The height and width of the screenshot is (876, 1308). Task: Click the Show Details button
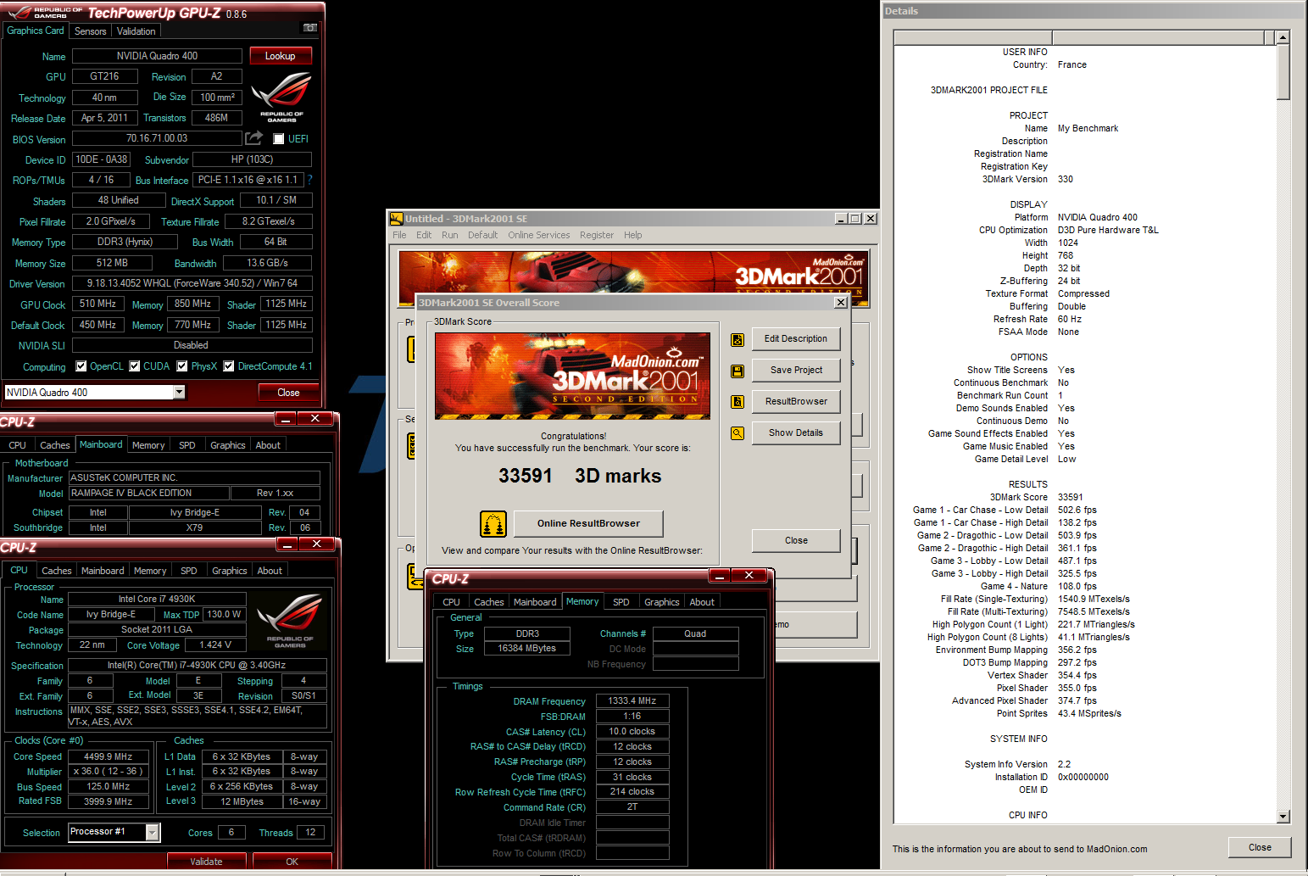(796, 433)
